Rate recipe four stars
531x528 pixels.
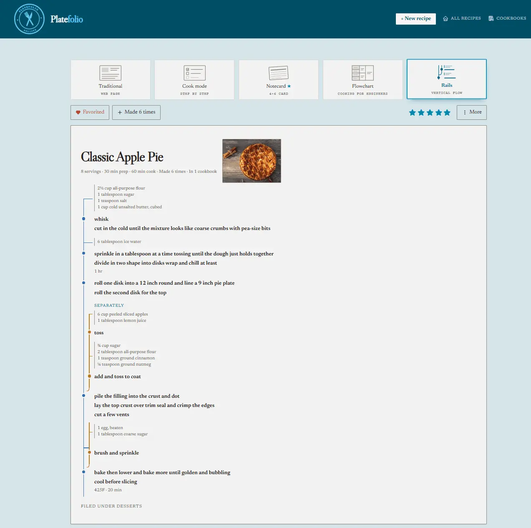(439, 112)
